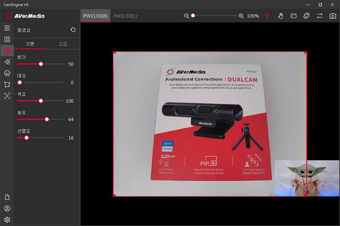
Task: Switch to the PW313D(R) camera tab
Action: (x=96, y=16)
